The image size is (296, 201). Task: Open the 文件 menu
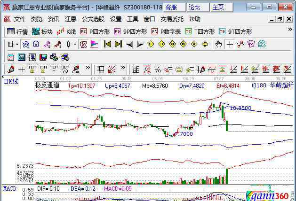click(20, 19)
